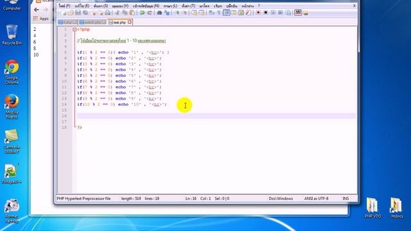Click the number 10 in browser output
Image resolution: width=411 pixels, height=231 pixels.
tap(36, 55)
